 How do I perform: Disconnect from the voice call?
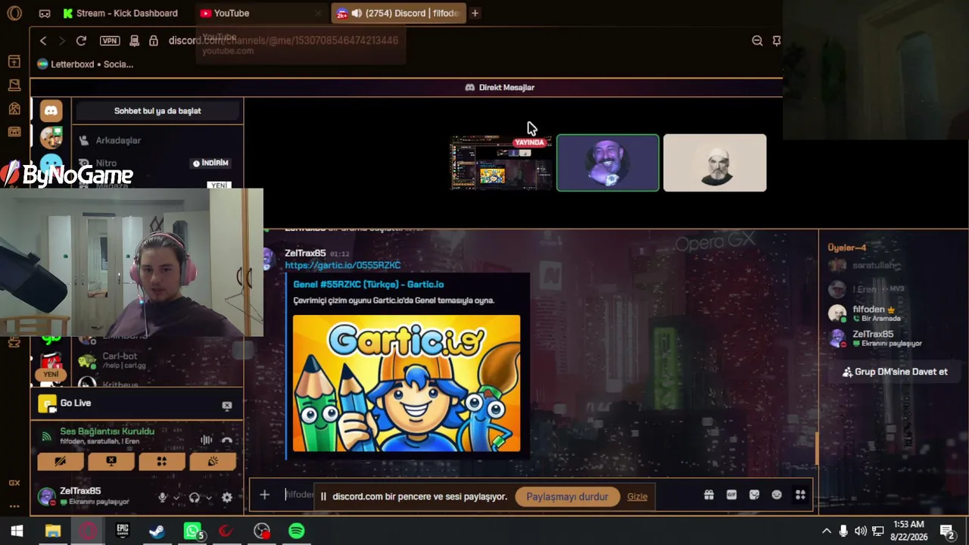coord(226,440)
